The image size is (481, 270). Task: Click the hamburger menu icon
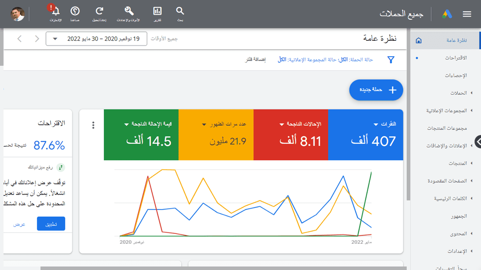[x=467, y=14]
